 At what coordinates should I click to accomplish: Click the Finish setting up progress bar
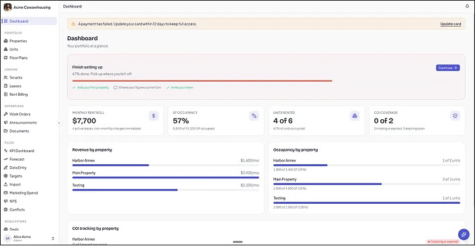tap(202, 80)
